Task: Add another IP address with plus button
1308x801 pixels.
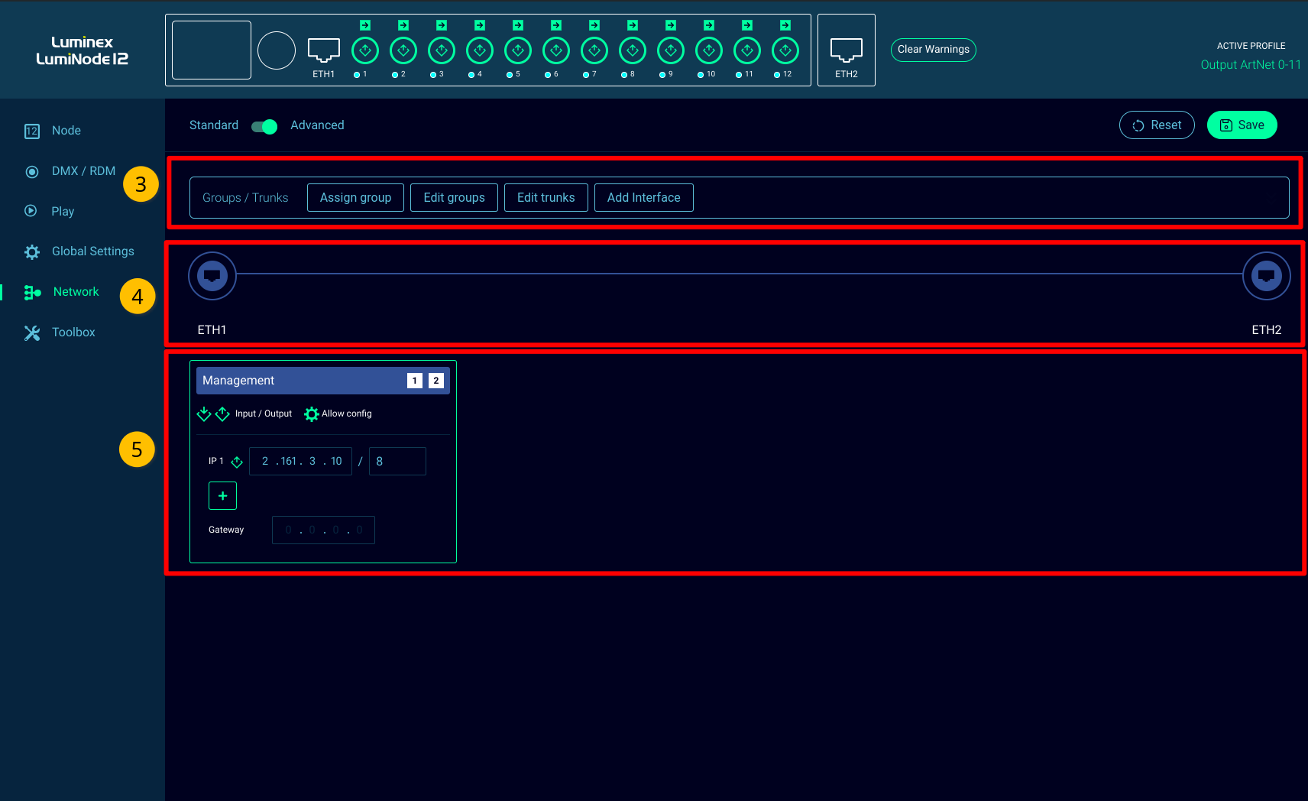Action: 222,496
